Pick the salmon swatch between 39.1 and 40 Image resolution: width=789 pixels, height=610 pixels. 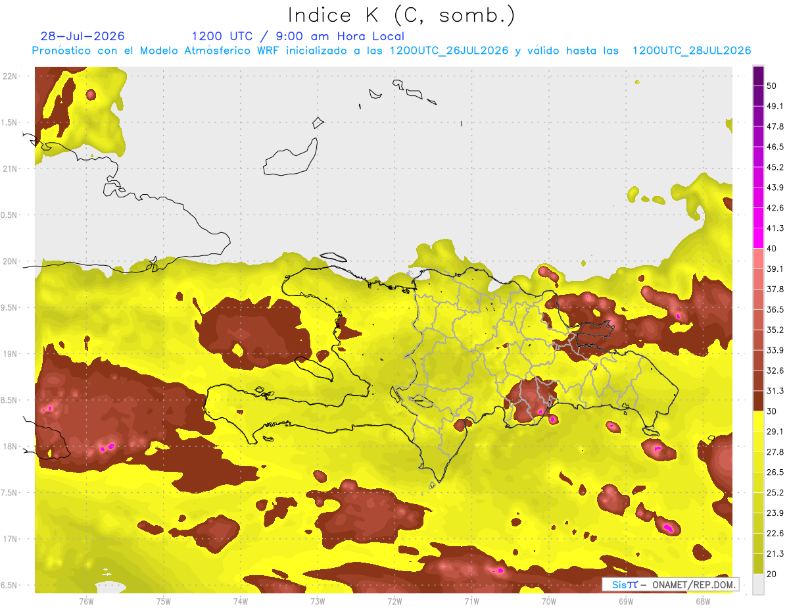[758, 259]
